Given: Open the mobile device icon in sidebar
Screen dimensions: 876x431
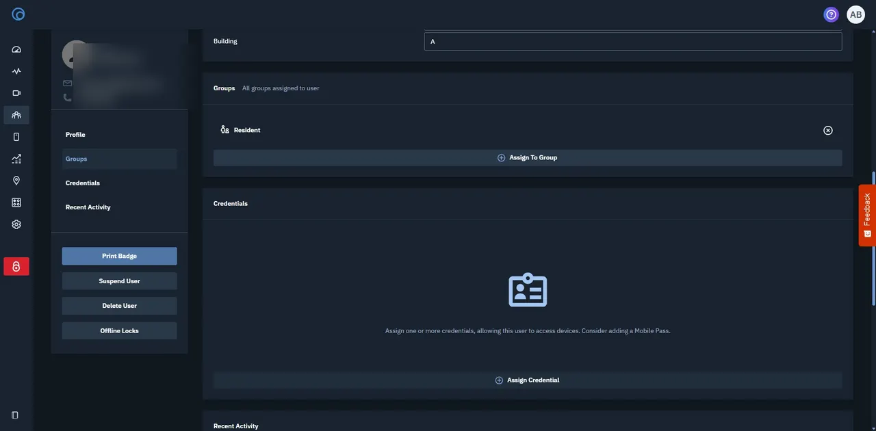Looking at the screenshot, I should click(16, 137).
